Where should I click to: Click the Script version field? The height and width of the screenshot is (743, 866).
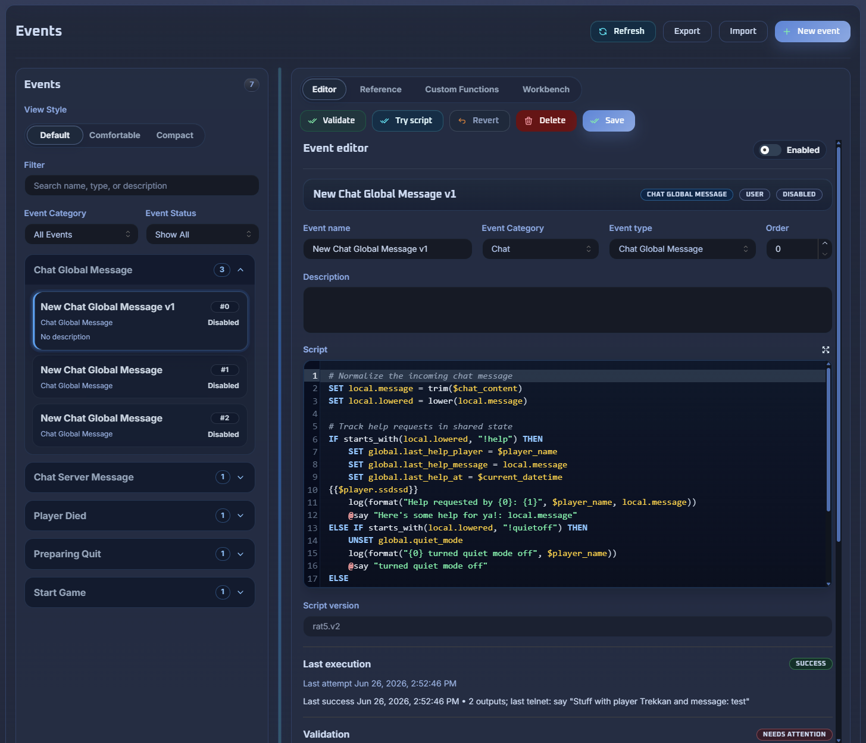[x=568, y=626]
